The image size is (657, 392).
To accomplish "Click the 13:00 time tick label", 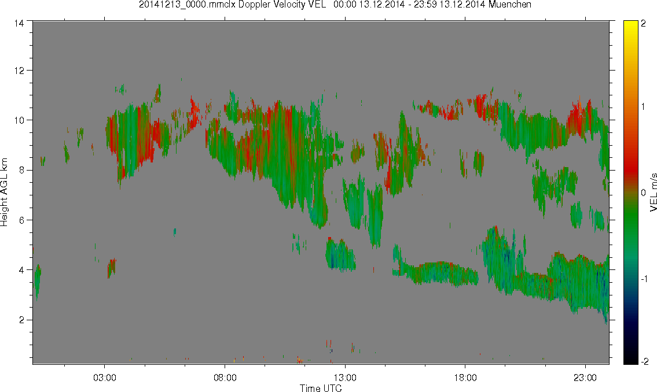I will point(345,378).
